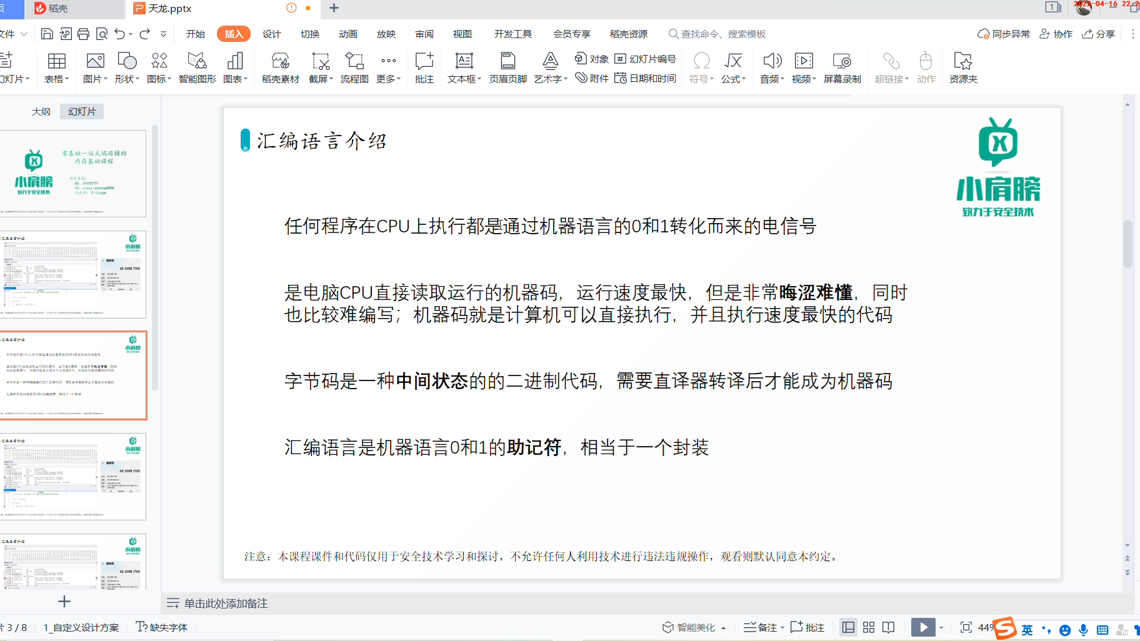Switch to slide sorter view in status bar
This screenshot has height=641, width=1140.
(869, 627)
